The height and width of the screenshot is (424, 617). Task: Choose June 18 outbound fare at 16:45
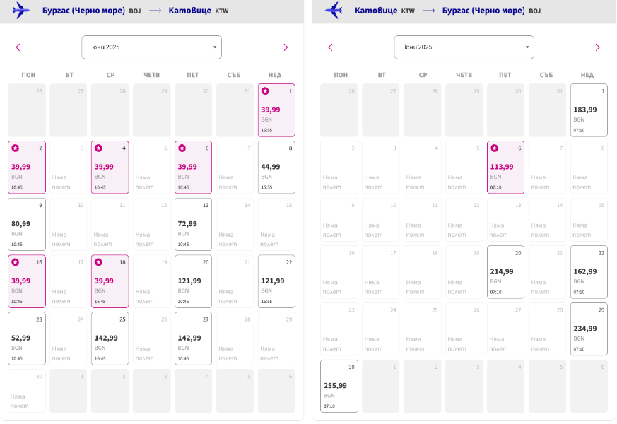click(110, 281)
